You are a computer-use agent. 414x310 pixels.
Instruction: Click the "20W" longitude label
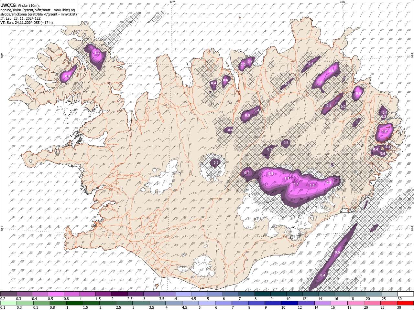tap(172, 2)
